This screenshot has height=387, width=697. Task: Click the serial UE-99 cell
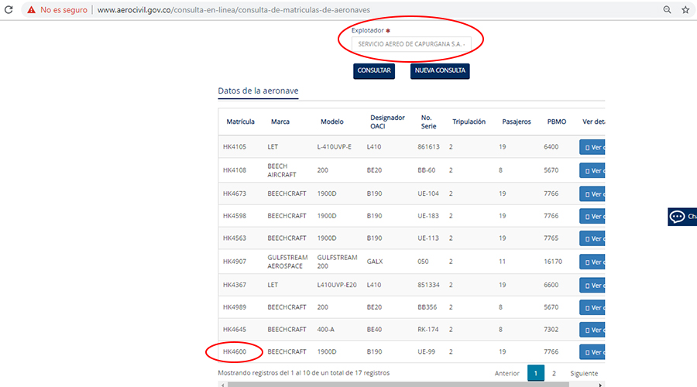pos(426,351)
